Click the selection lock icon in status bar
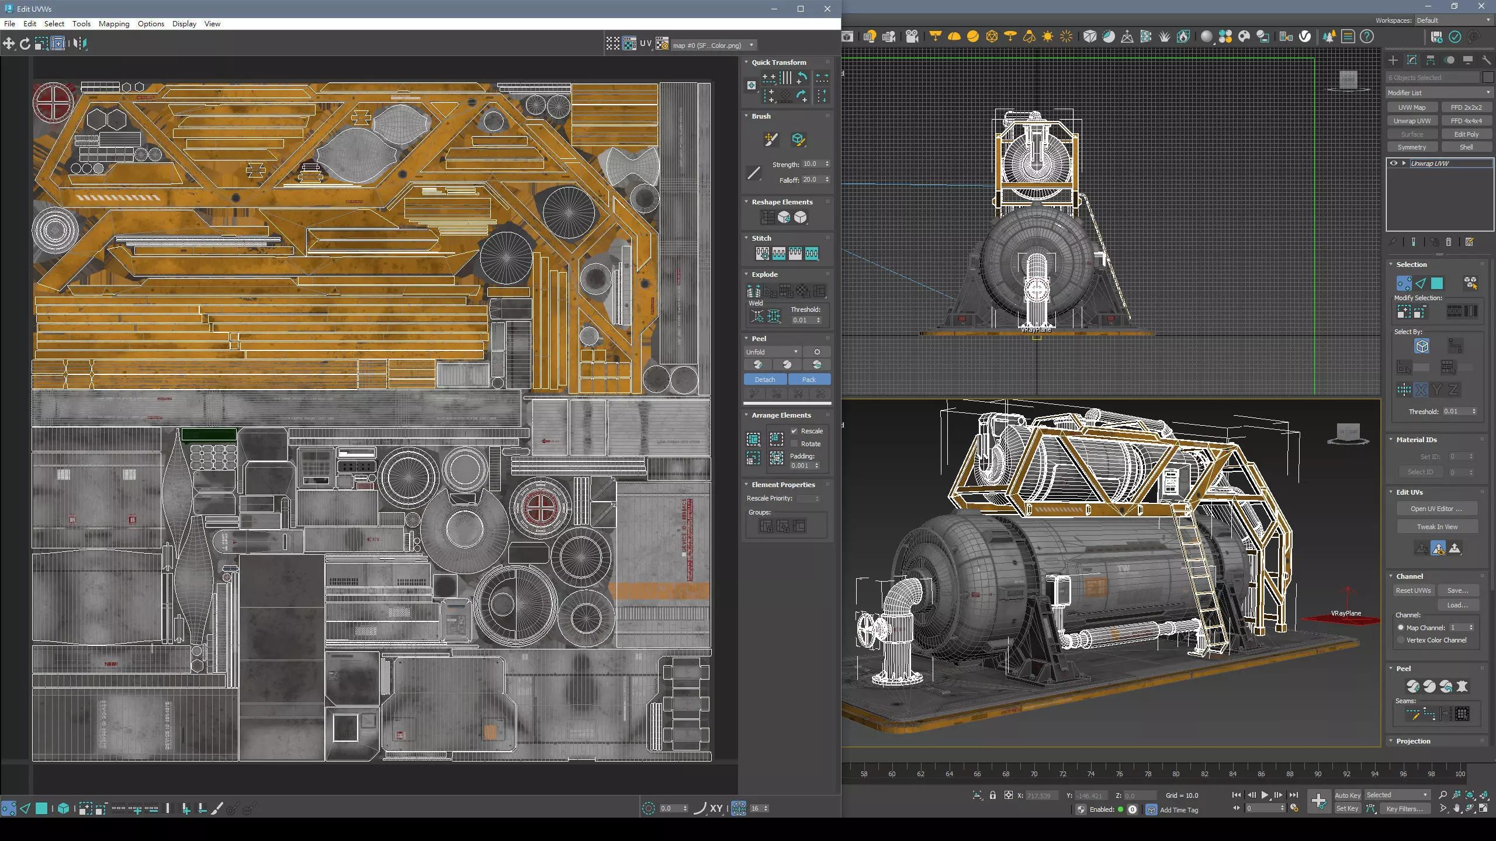 993,795
